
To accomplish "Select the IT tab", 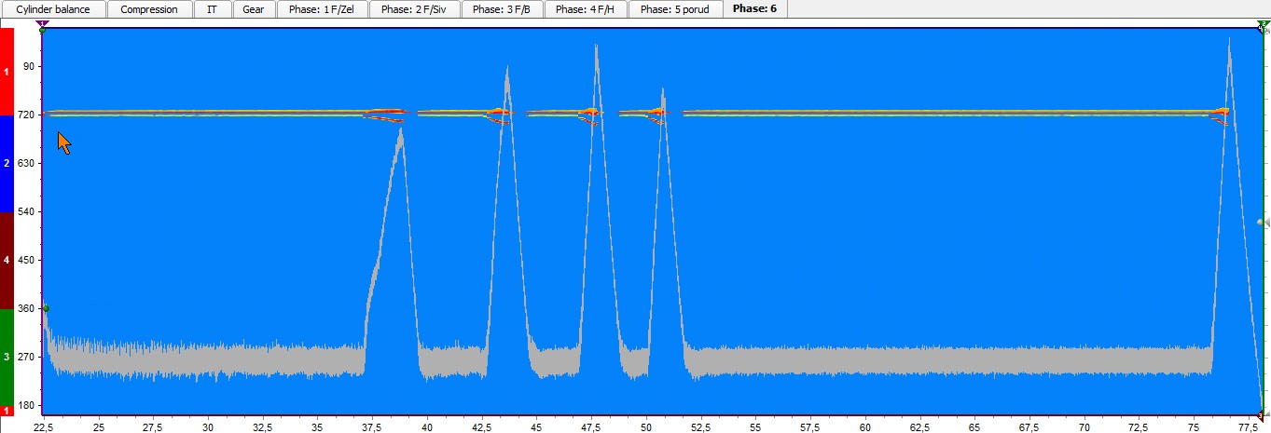I will [212, 9].
